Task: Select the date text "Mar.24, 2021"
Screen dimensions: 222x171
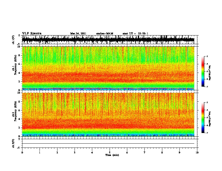Action: [x=78, y=34]
